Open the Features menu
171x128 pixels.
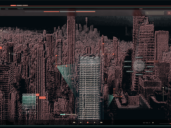(20, 9)
